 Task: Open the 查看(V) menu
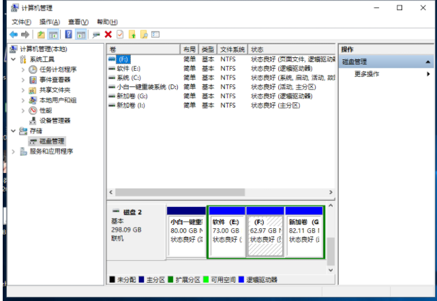coord(78,22)
